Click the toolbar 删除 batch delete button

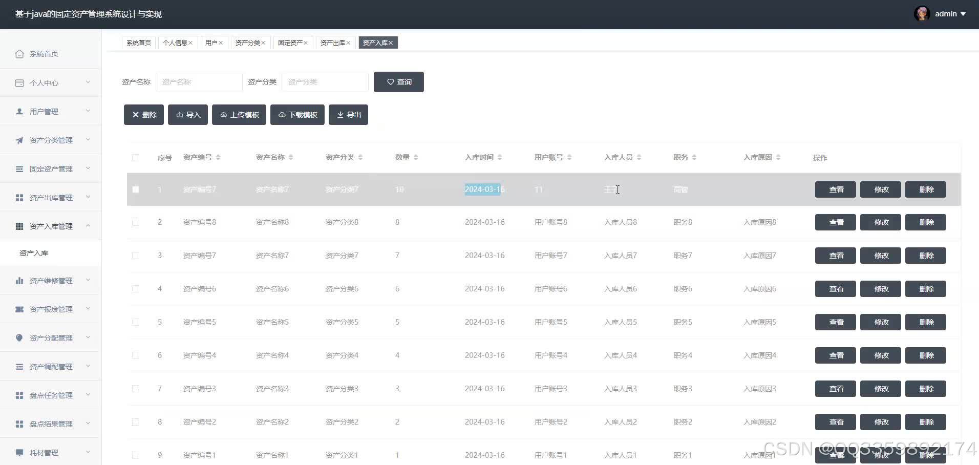(x=144, y=115)
